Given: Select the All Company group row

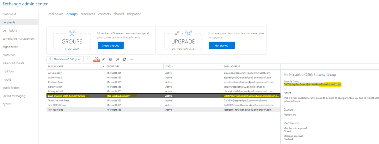Looking at the screenshot, I should coord(163,73).
